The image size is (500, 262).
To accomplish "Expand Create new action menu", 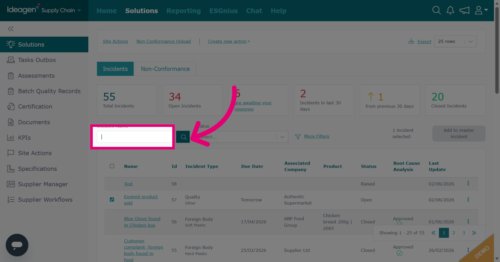I will tap(229, 41).
